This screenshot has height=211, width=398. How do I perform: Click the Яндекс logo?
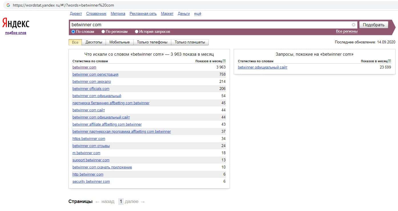coord(16,23)
